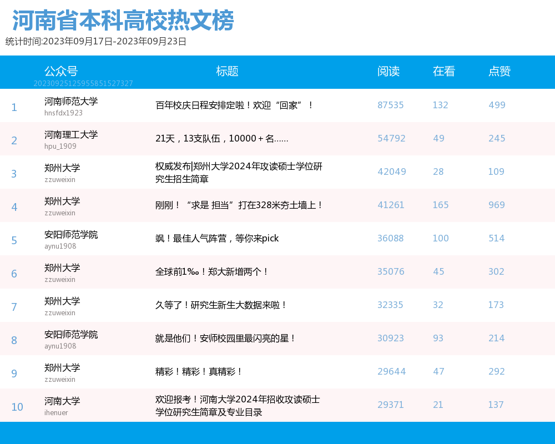Click the statistics date range text
The image size is (555, 444).
point(96,42)
